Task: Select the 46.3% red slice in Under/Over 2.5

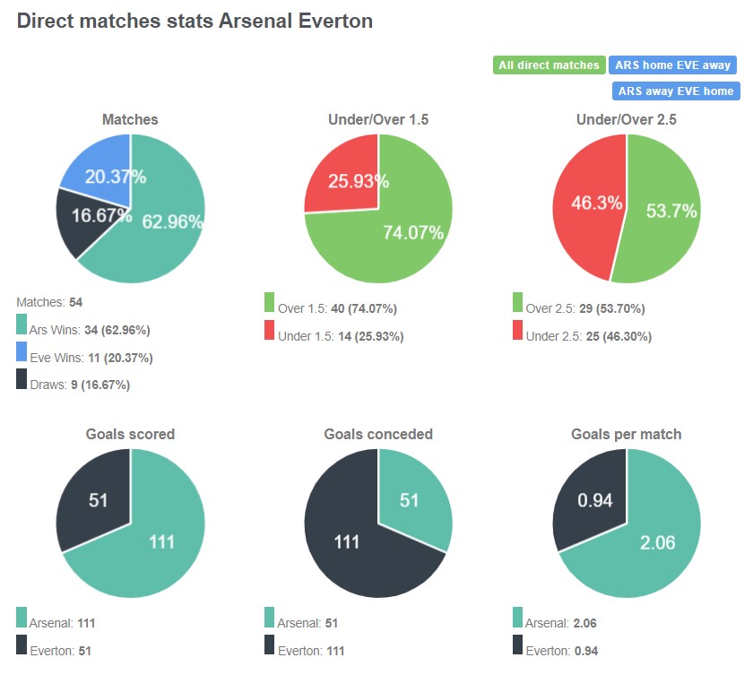Action: pos(598,203)
